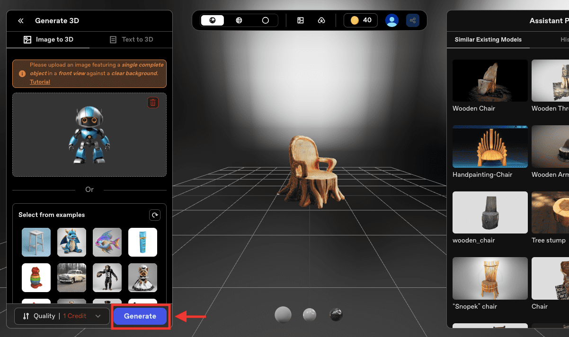Viewport: 569px width, 337px height.
Task: Collapse the Generate 3D panel with the chevron
Action: (x=20, y=20)
